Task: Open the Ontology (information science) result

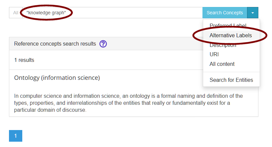Action: coord(57,77)
